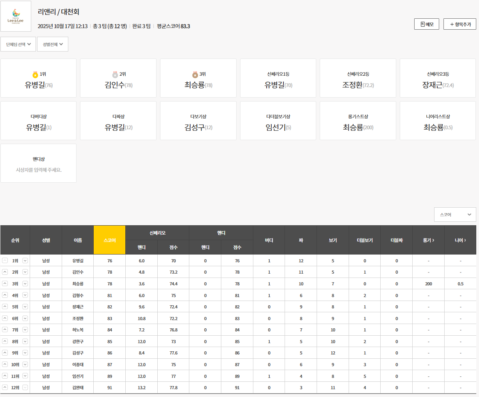Click the gold medal icon for 1위
The width and height of the screenshot is (479, 397).
coord(35,74)
